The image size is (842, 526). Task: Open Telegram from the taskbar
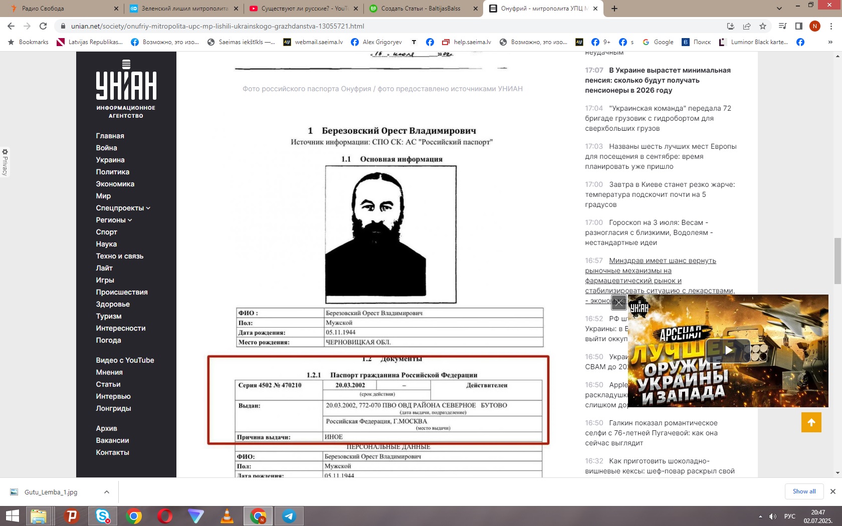click(x=289, y=516)
